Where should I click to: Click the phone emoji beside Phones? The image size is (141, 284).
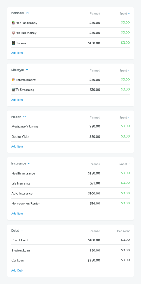[13, 43]
